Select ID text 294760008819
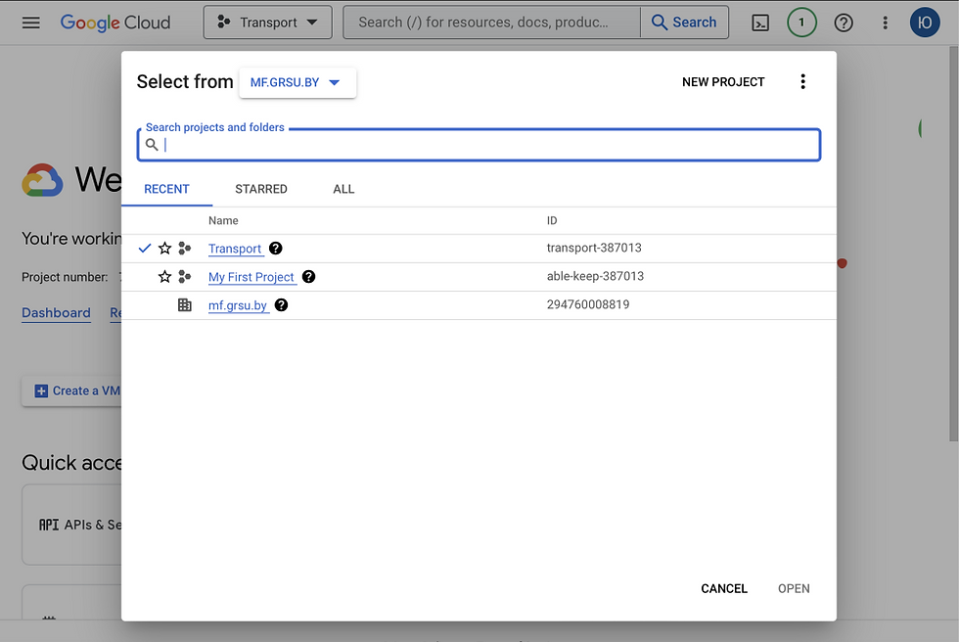Viewport: 959px width, 642px height. point(588,304)
